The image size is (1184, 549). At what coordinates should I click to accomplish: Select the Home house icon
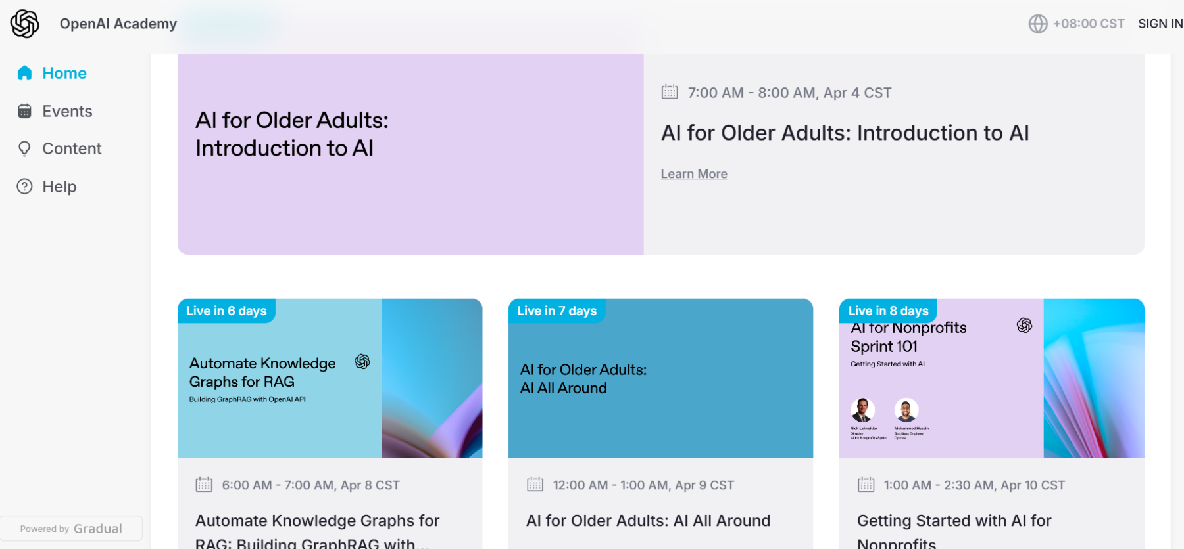24,73
